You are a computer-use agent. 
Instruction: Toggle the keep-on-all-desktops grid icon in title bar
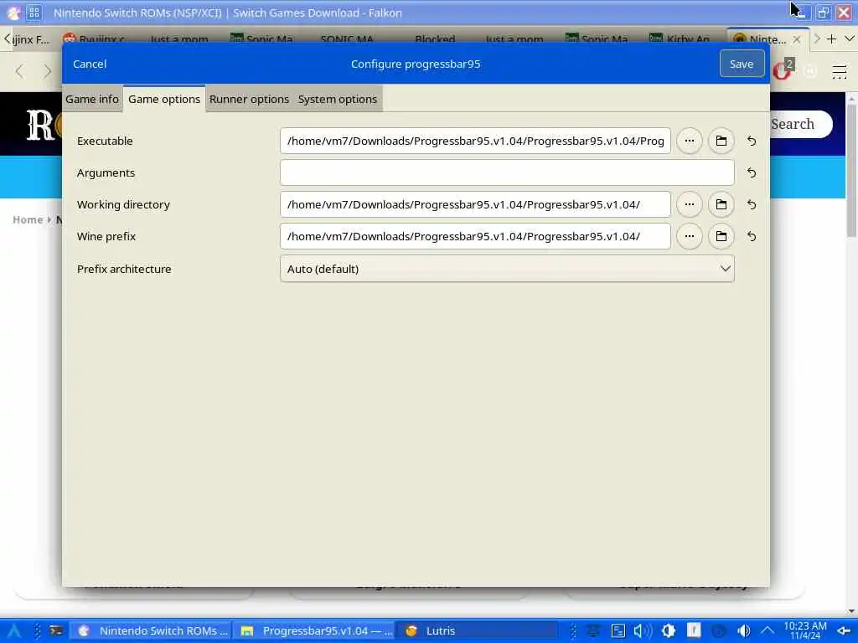coord(34,13)
